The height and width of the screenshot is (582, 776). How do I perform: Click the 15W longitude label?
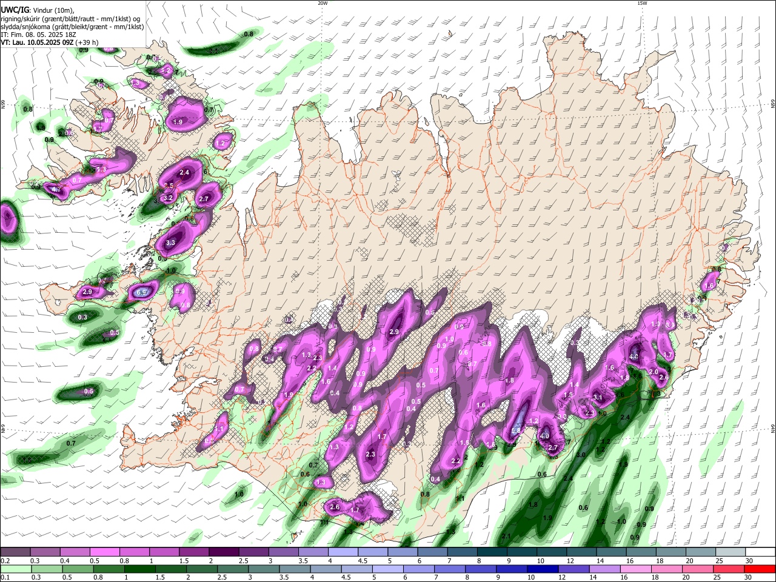(x=642, y=3)
